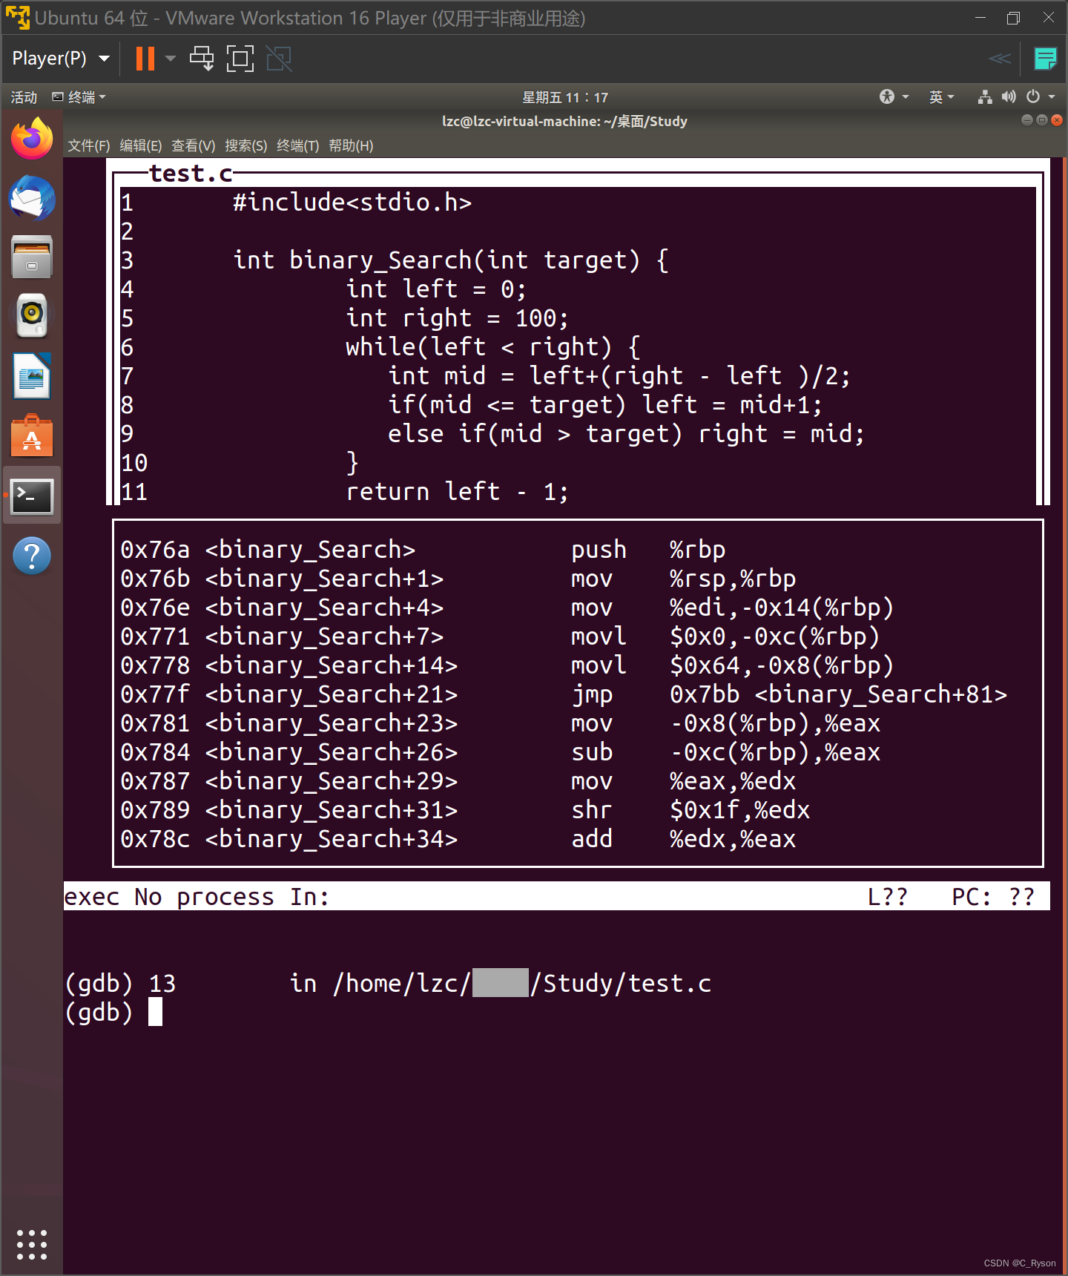
Task: Click 'test.c' source window title
Action: pos(191,174)
